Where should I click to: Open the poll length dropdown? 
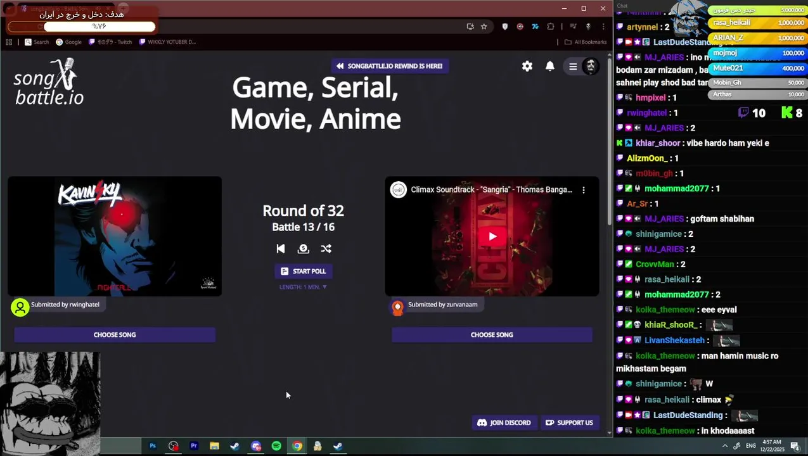coord(304,287)
